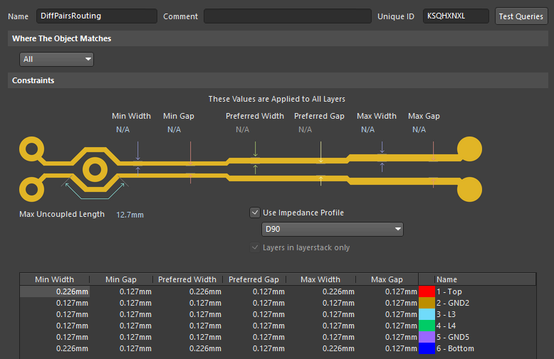Click the Max Width column header in table
Image resolution: width=554 pixels, height=359 pixels.
click(x=320, y=279)
